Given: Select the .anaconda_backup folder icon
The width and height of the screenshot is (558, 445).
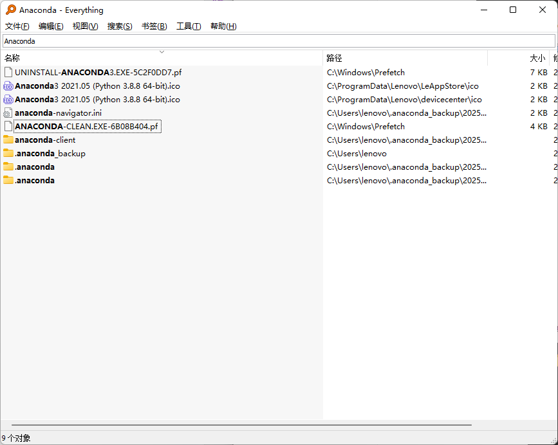Looking at the screenshot, I should (8, 154).
